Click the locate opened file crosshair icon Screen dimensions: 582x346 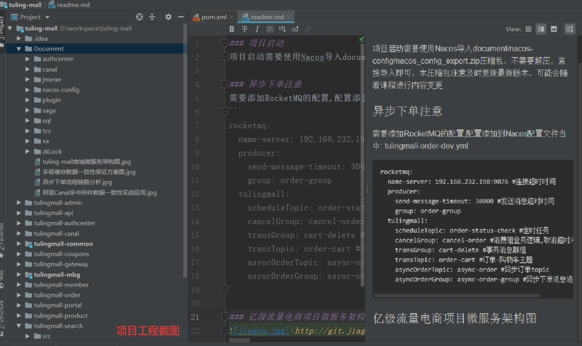(140, 17)
